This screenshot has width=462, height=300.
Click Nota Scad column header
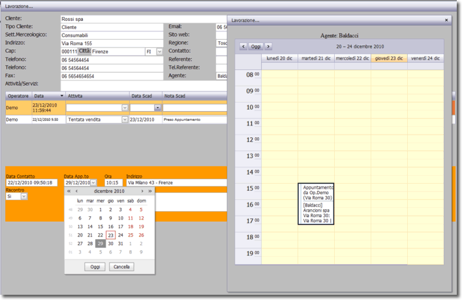pos(194,96)
